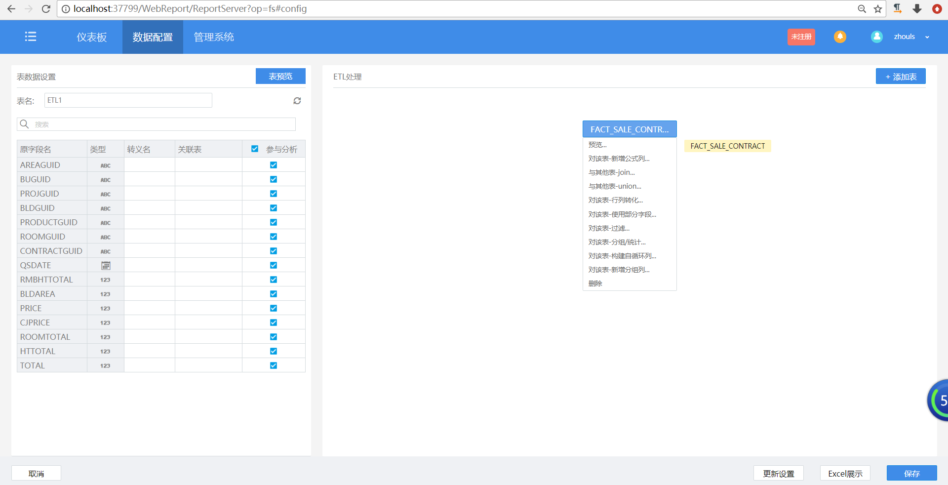Select 对该表-新增分组列... menu entry

tap(630, 270)
